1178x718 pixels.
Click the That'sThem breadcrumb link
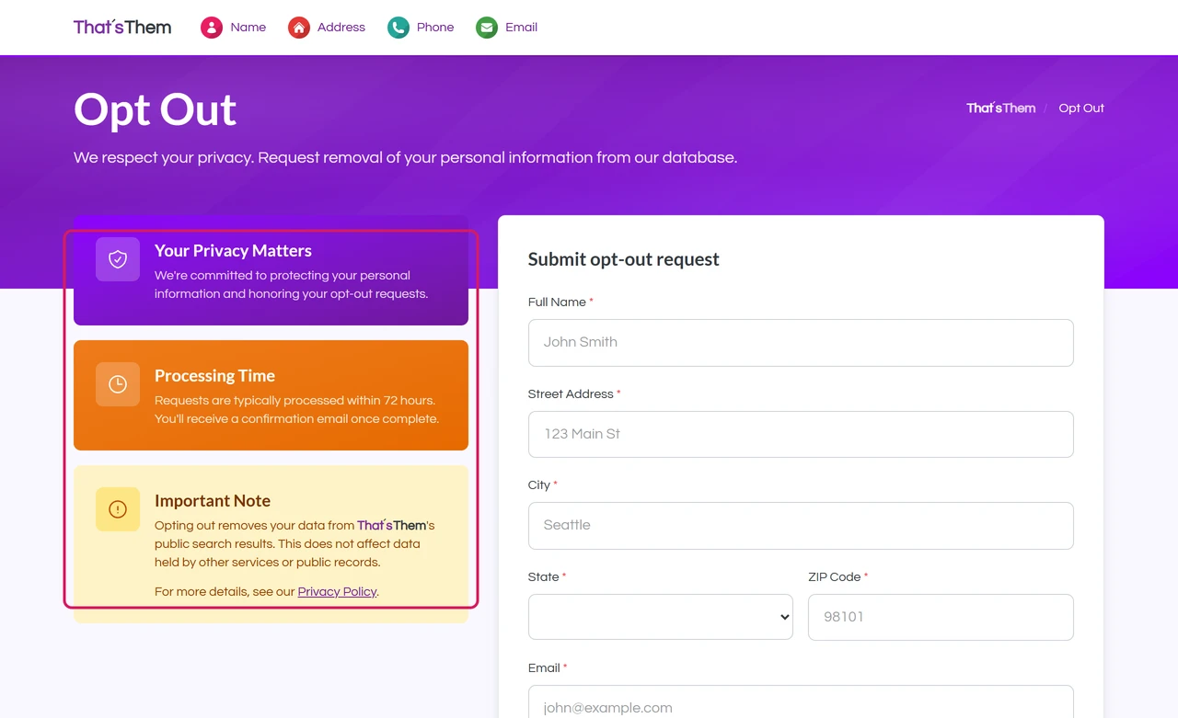1001,108
